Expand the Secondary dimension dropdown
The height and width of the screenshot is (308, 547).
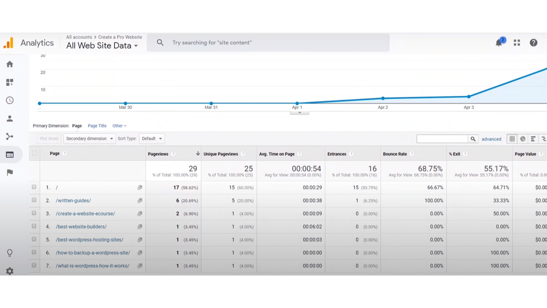[89, 138]
